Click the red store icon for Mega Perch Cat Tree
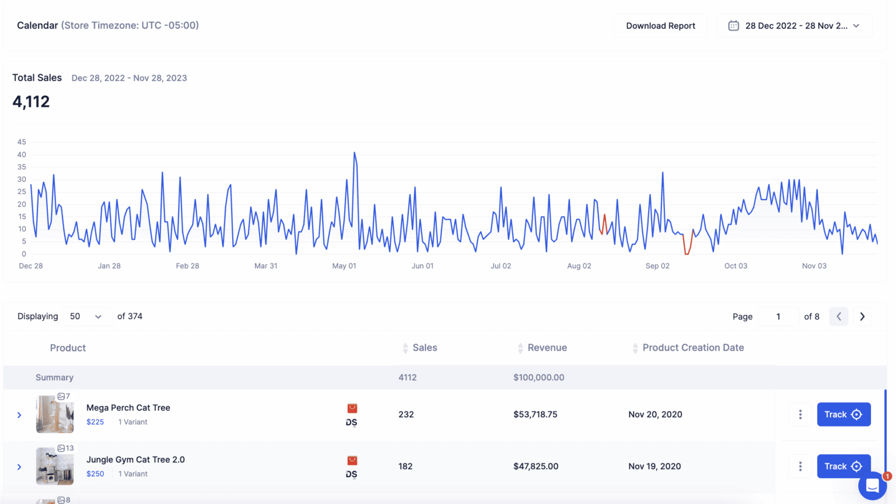896x504 pixels. click(x=352, y=408)
